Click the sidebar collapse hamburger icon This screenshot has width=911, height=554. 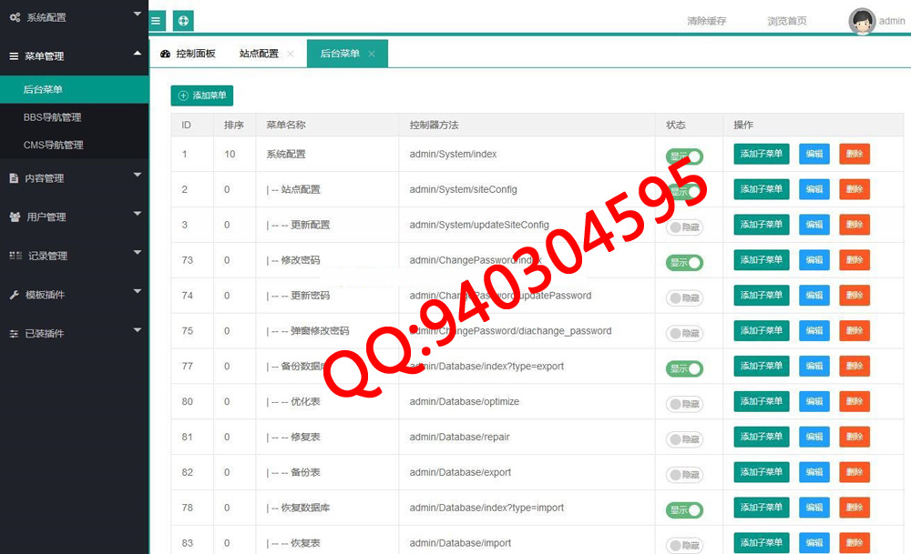(x=157, y=20)
